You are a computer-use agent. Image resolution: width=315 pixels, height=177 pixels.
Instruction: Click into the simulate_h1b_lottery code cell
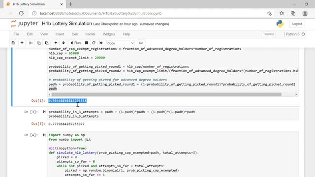(x=173, y=154)
